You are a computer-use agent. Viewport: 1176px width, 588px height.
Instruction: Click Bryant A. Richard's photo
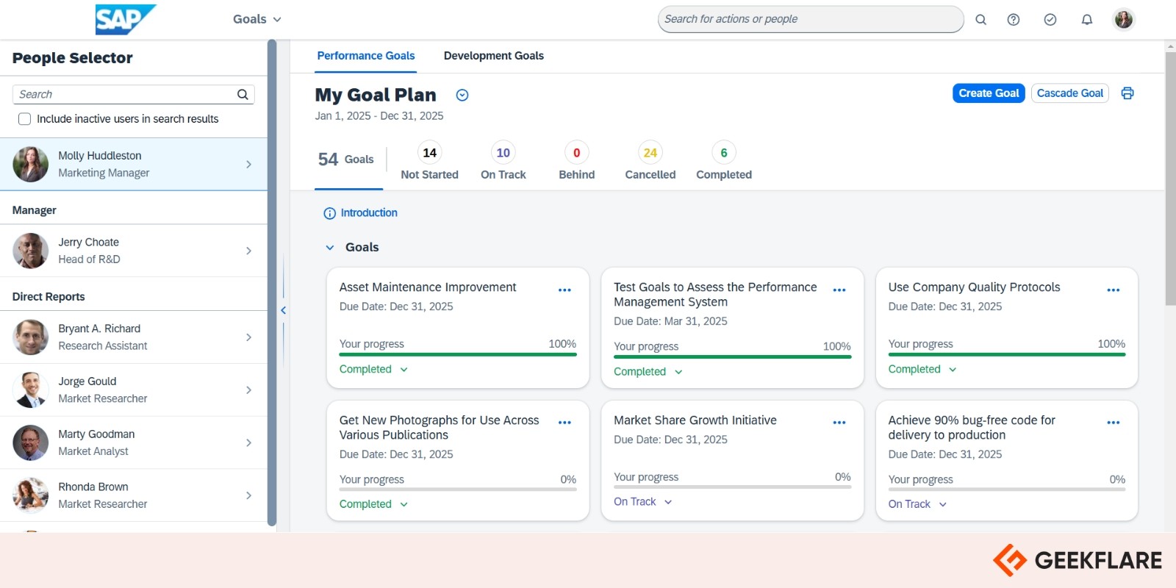31,337
